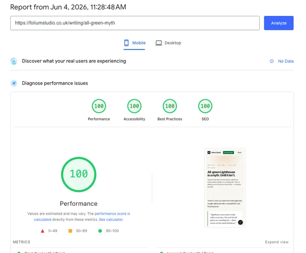Click the green circle 90–100 legend icon
The width and height of the screenshot is (306, 253).
[x=100, y=231]
